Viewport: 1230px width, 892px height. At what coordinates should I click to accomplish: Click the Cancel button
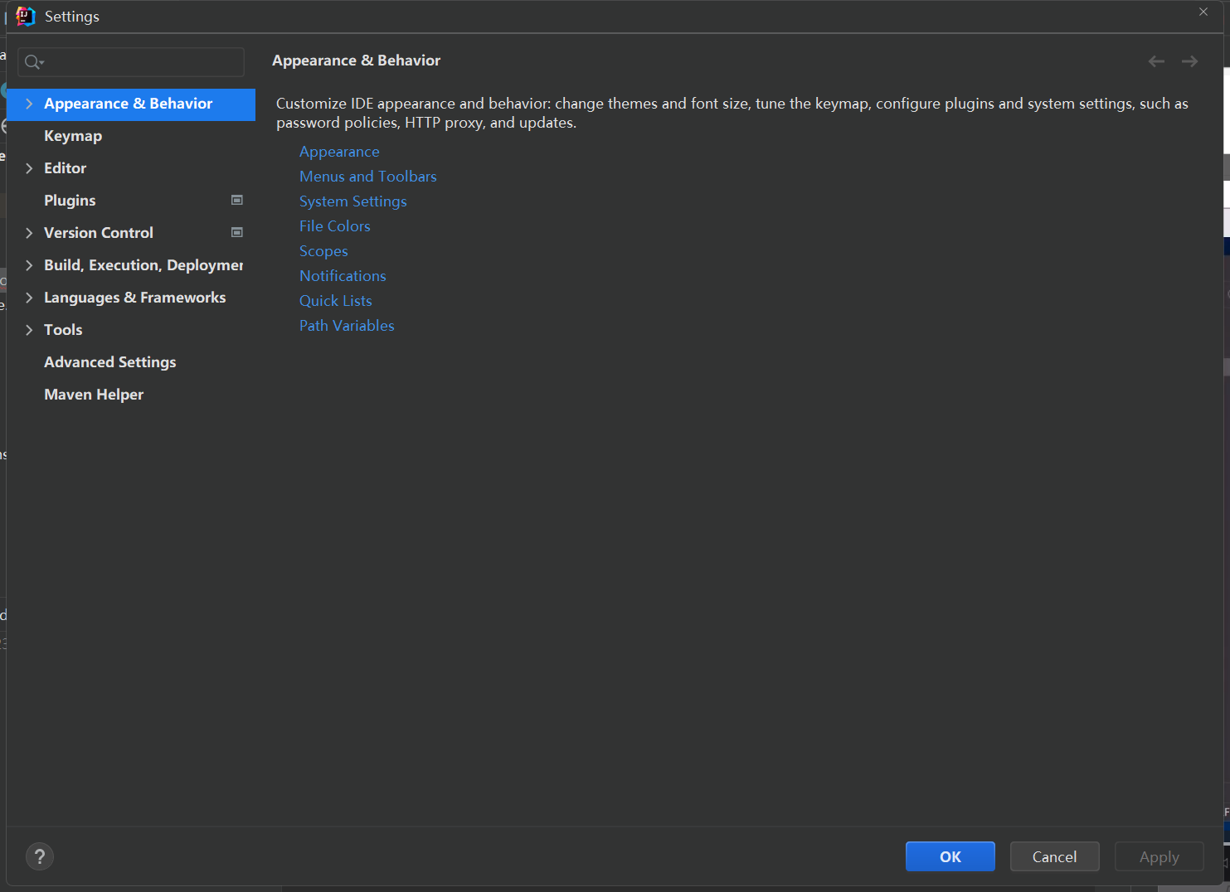1054,856
